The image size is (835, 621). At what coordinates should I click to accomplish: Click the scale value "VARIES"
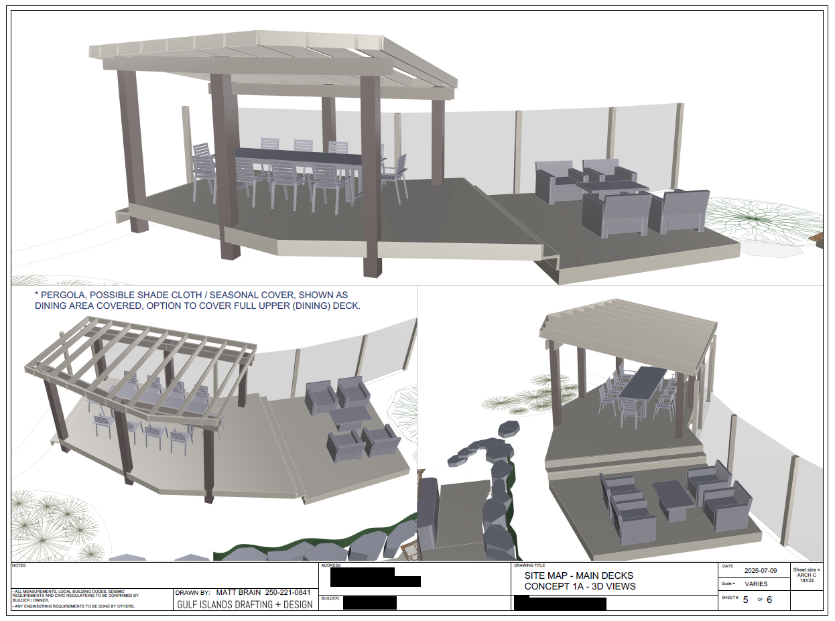(x=756, y=584)
